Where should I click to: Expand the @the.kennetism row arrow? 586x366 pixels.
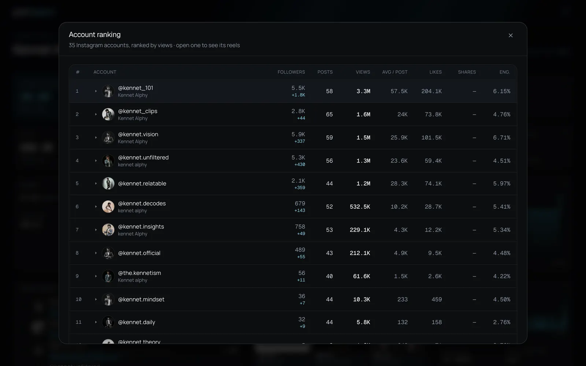(x=96, y=276)
